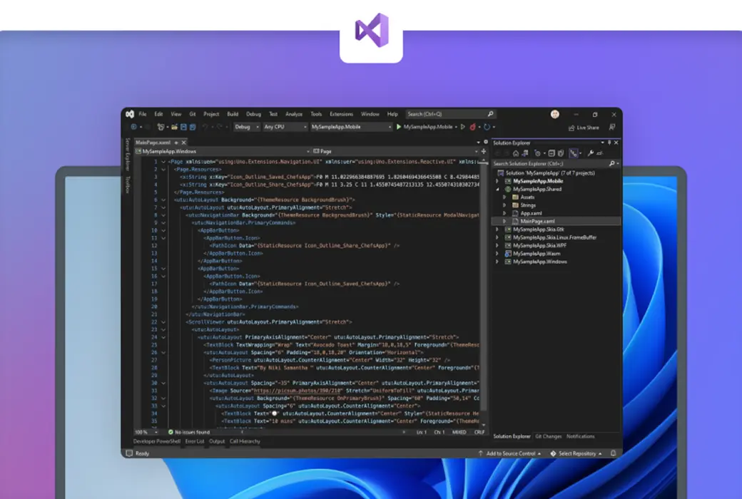Image resolution: width=742 pixels, height=499 pixels.
Task: Click Start Without Debugging outline play icon
Action: 463,127
